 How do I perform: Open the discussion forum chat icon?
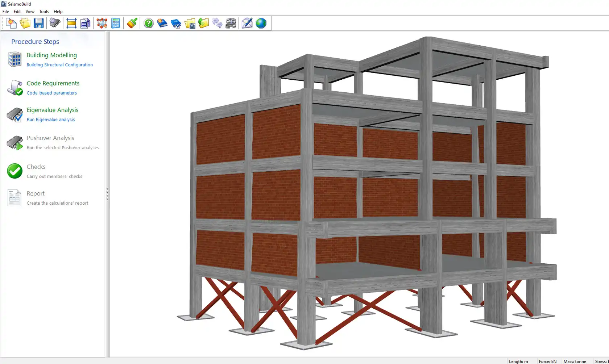(x=217, y=23)
